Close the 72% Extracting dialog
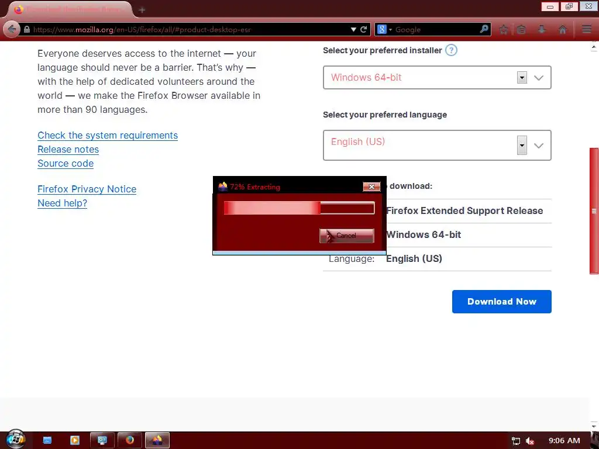Screen dimensions: 599x449 pos(371,186)
